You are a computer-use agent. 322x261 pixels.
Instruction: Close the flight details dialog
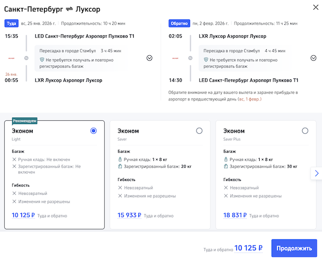coord(313,7)
